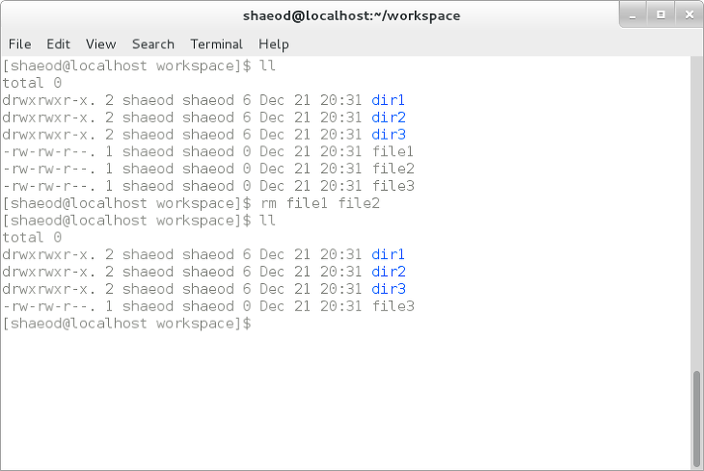Click dir1 in the second listing
This screenshot has width=704, height=471.
(388, 254)
